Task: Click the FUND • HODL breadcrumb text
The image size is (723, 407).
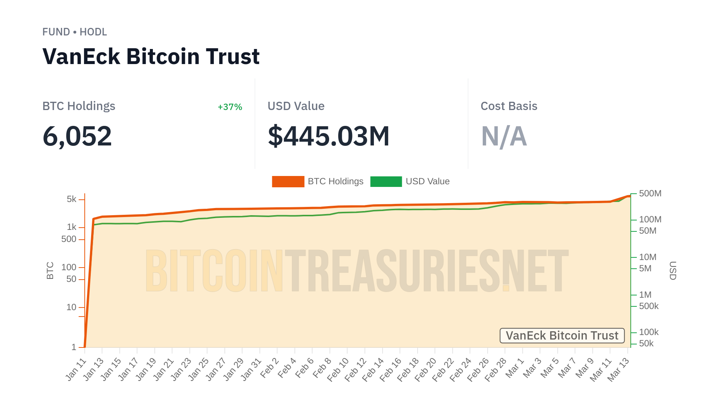Action: click(75, 32)
